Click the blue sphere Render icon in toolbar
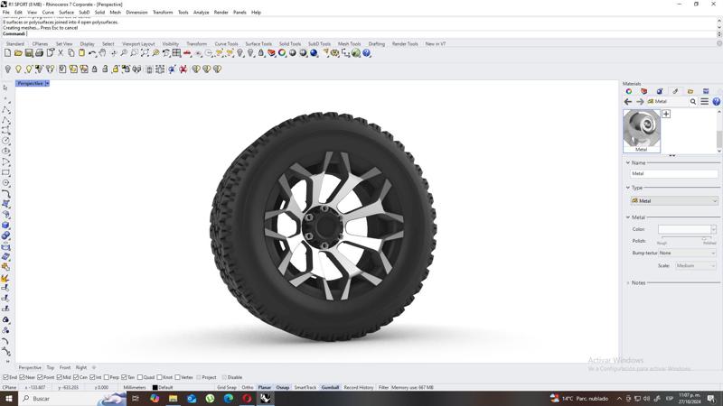This screenshot has height=406, width=723. pos(314,53)
